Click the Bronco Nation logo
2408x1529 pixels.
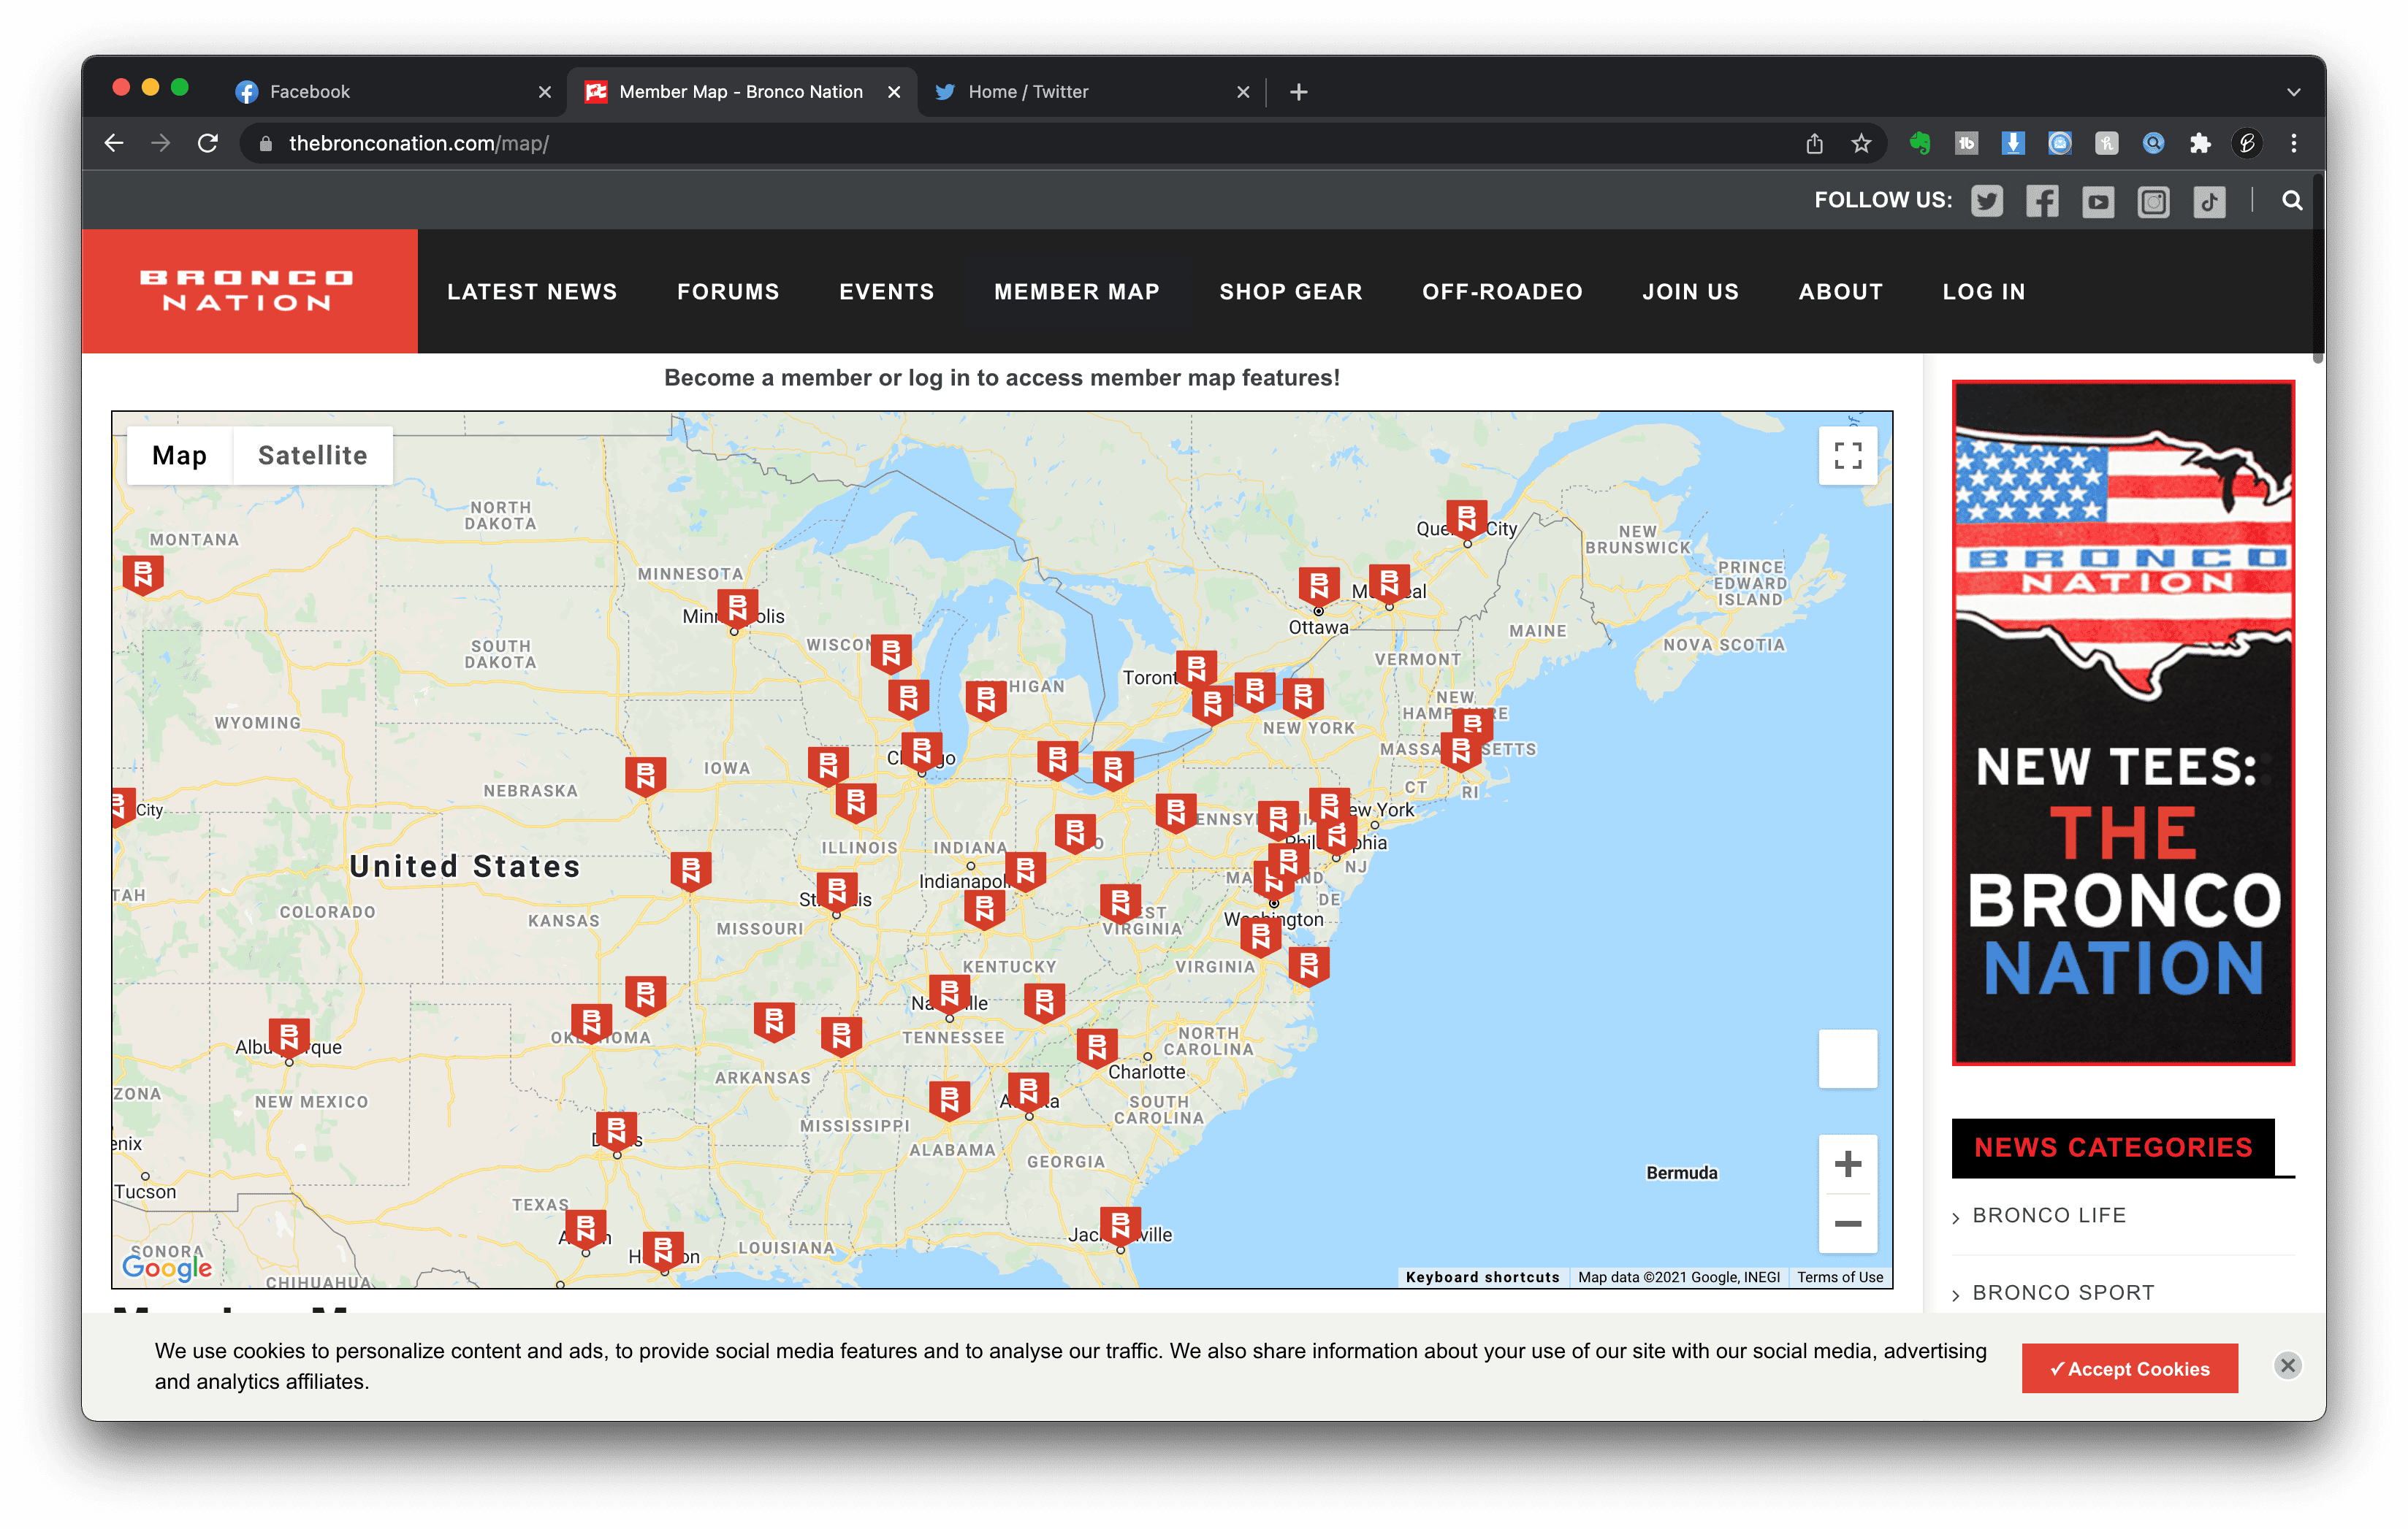(248, 291)
